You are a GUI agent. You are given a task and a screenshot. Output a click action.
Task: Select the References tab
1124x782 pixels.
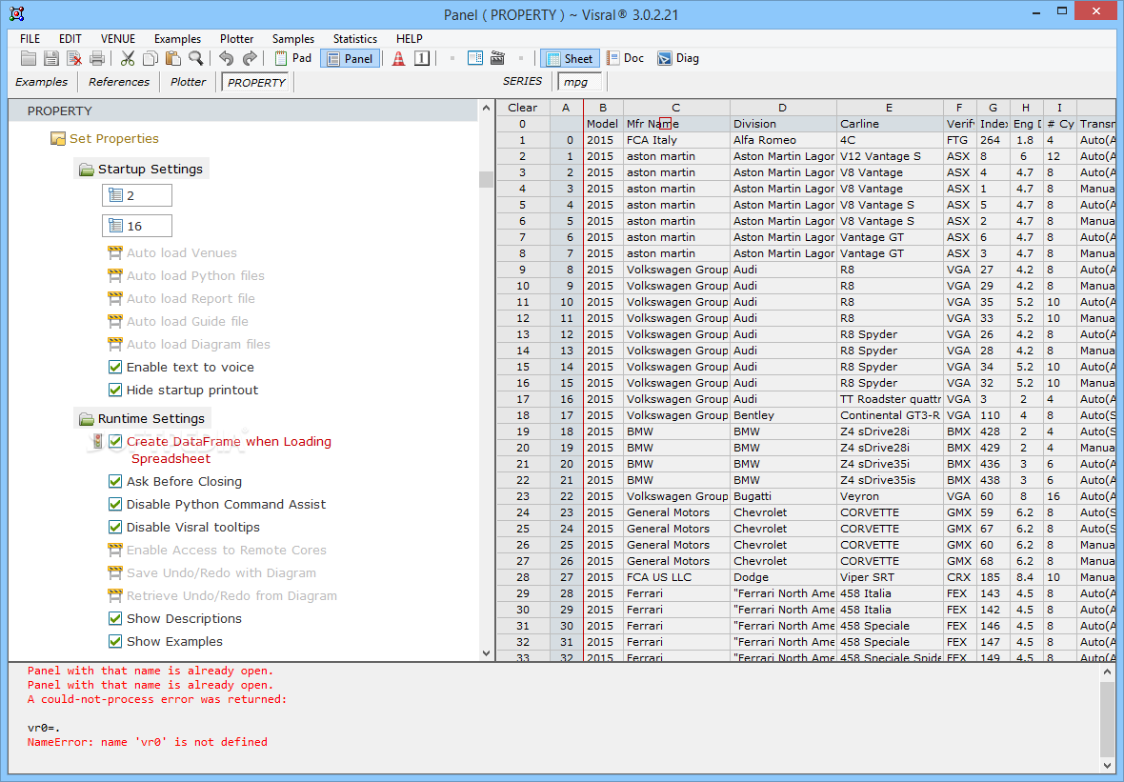coord(119,82)
